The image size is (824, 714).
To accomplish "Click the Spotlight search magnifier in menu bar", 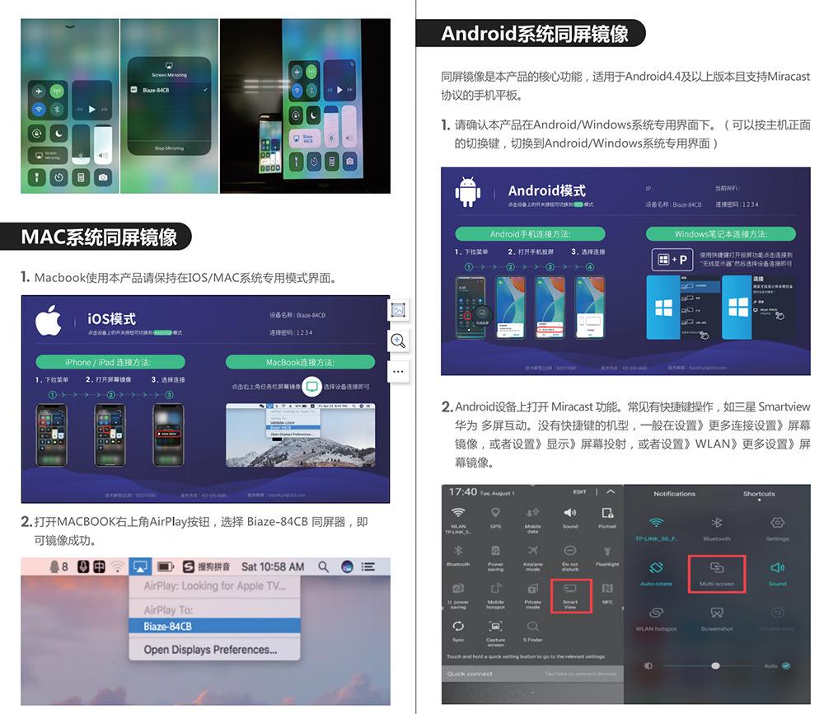I will [324, 567].
